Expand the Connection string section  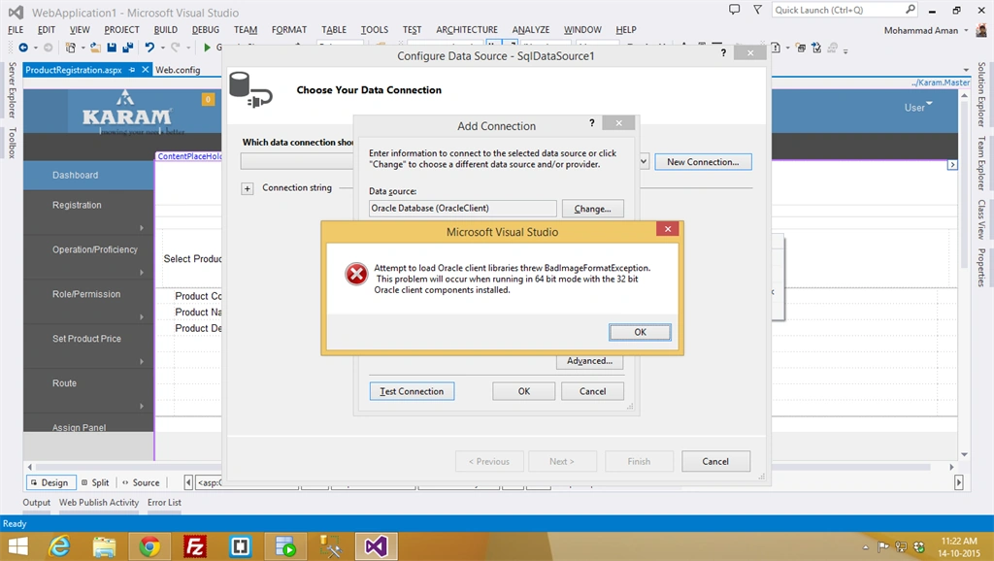point(248,188)
